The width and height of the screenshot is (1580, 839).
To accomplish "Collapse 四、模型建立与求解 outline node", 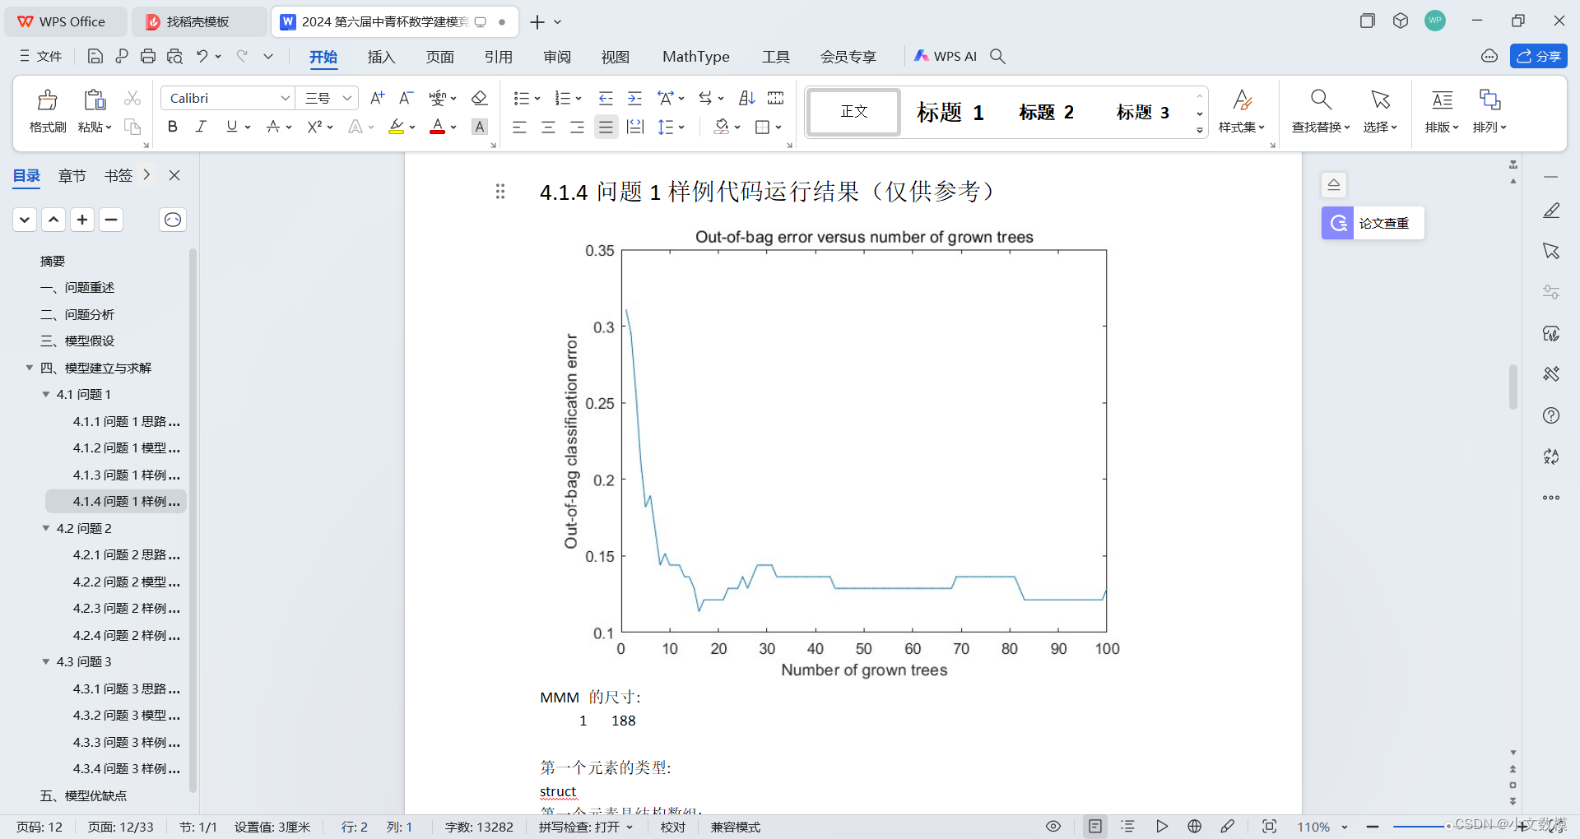I will (30, 368).
